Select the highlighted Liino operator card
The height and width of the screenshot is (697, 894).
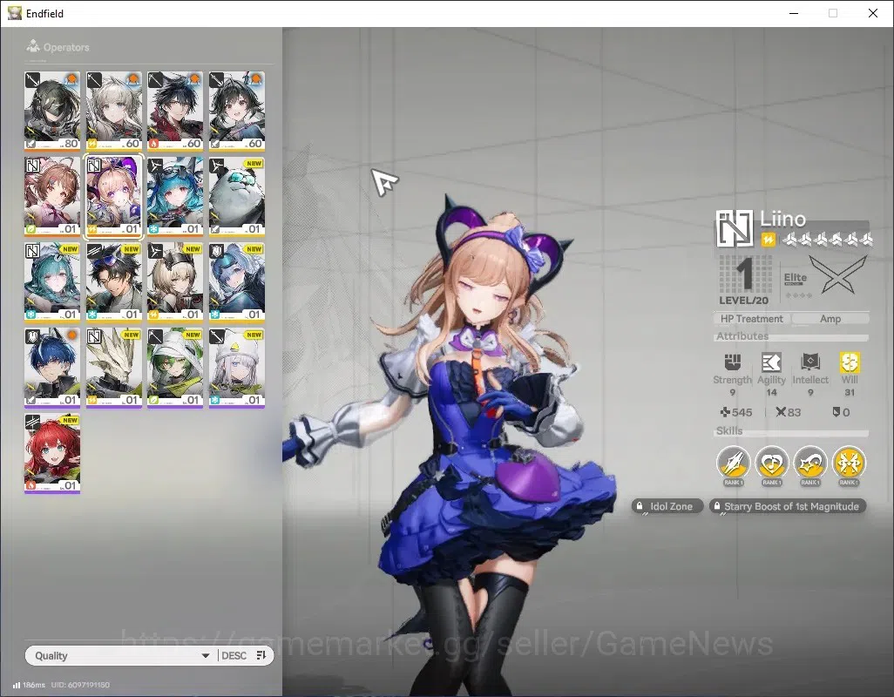pos(113,197)
